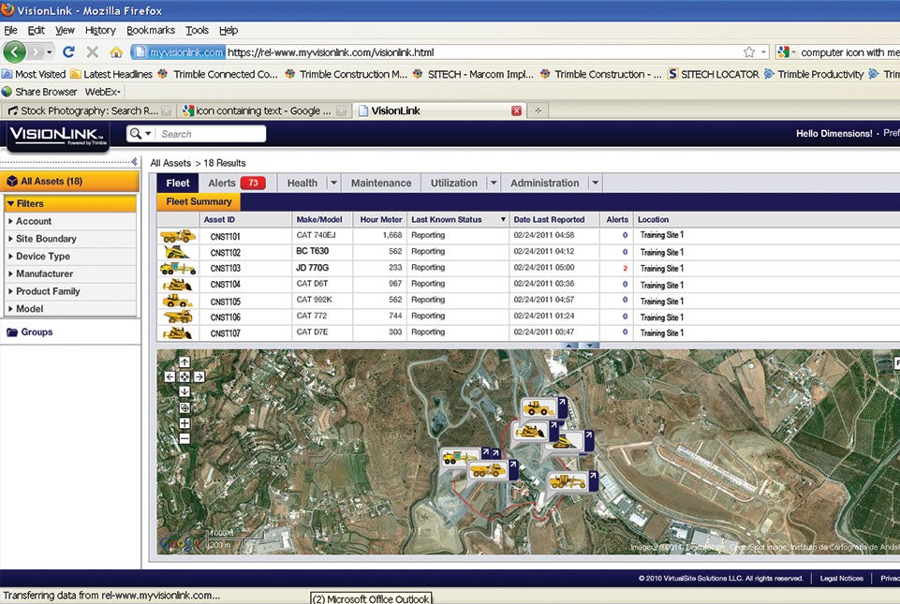Click the VisionLink search field

(x=212, y=134)
